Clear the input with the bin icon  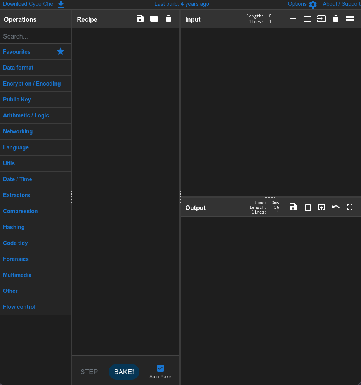tap(335, 18)
